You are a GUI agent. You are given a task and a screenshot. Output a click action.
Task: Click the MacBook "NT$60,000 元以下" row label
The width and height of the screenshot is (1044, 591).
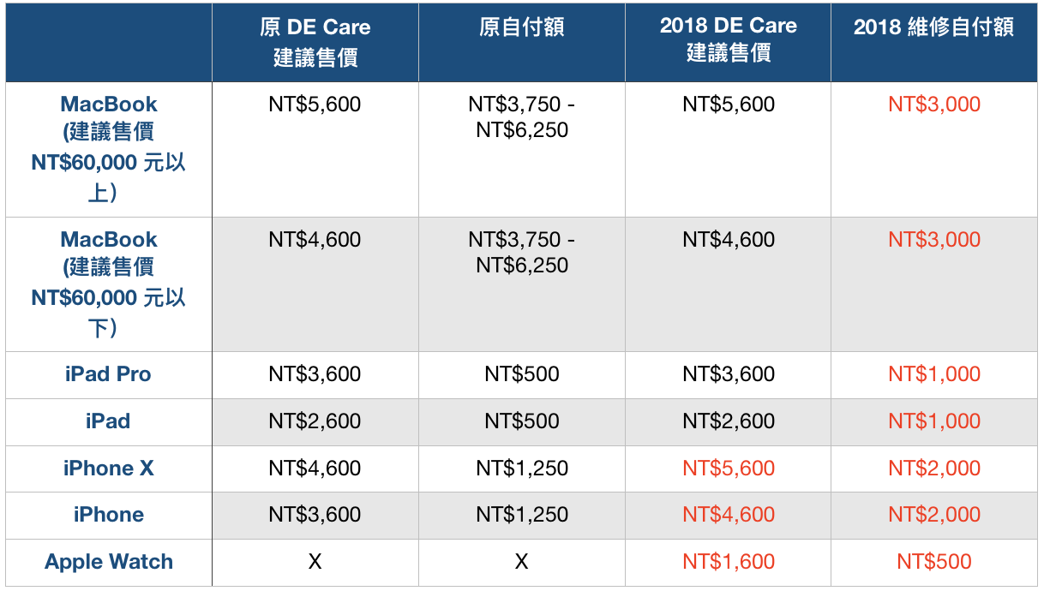pyautogui.click(x=109, y=284)
